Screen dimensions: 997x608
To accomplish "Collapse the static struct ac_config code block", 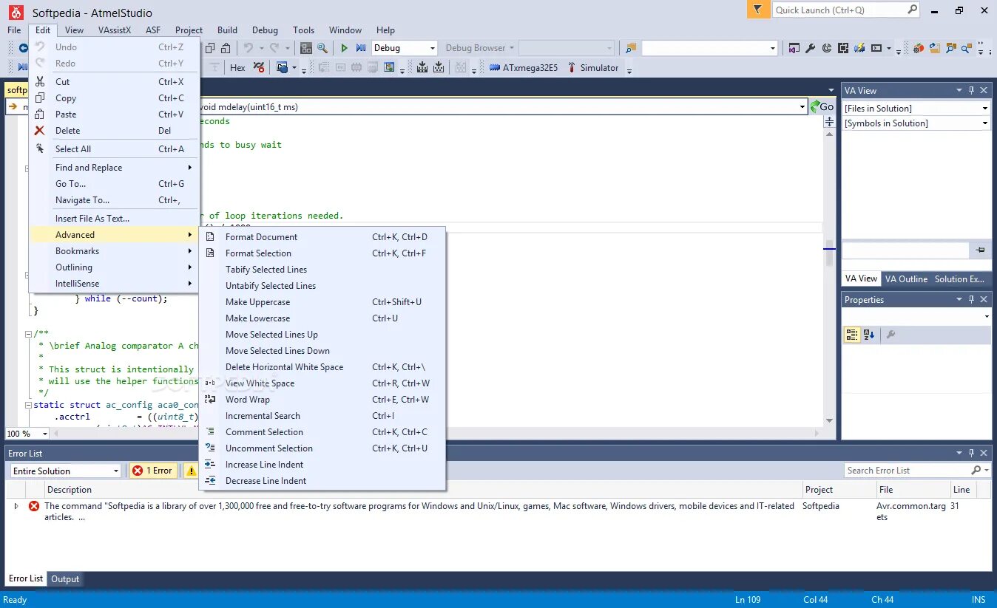I will coord(28,405).
